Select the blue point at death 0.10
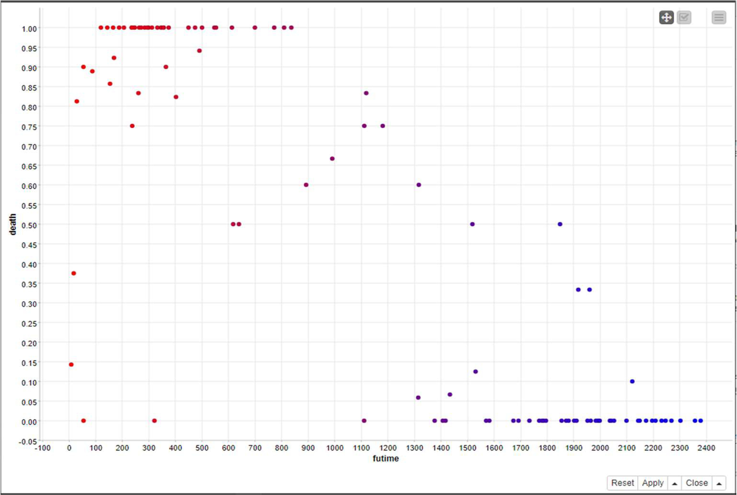This screenshot has height=495, width=737. click(632, 381)
